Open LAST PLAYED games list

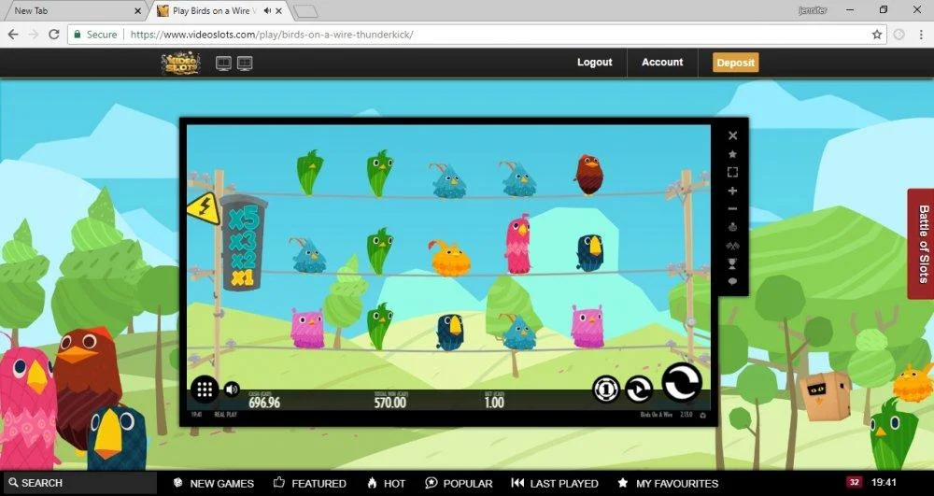(555, 484)
